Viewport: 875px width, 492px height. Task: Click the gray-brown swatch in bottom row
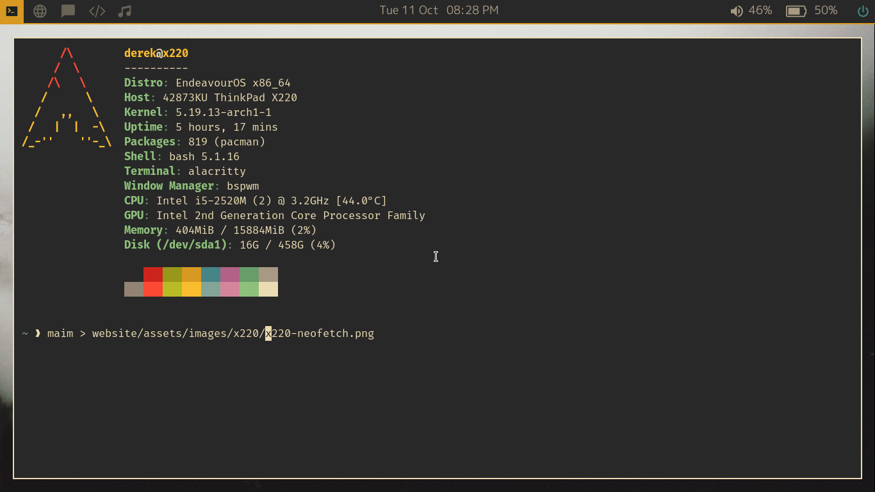[x=134, y=289]
